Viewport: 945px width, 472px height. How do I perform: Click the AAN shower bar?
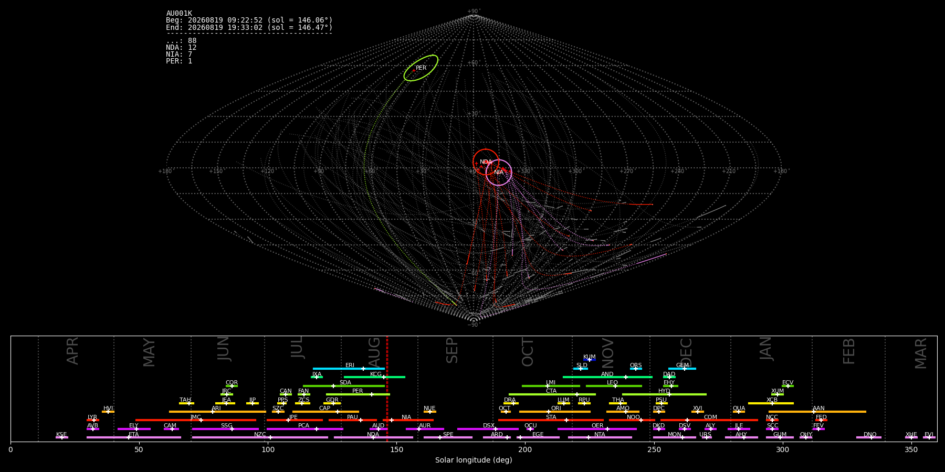tap(817, 412)
